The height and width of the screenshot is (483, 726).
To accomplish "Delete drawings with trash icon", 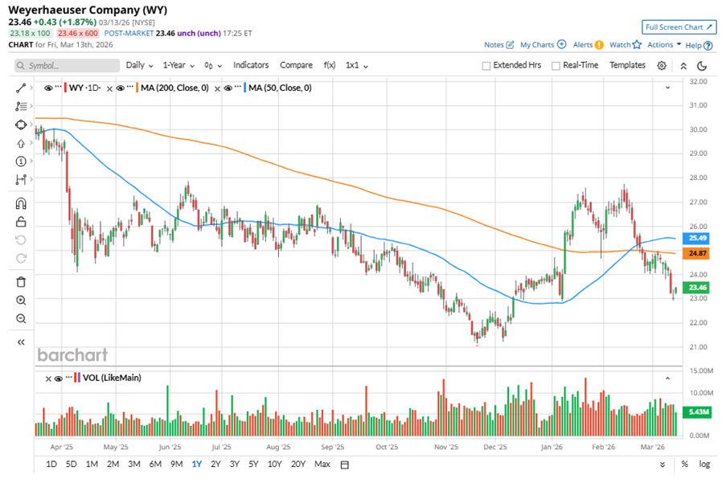I will coord(21,282).
